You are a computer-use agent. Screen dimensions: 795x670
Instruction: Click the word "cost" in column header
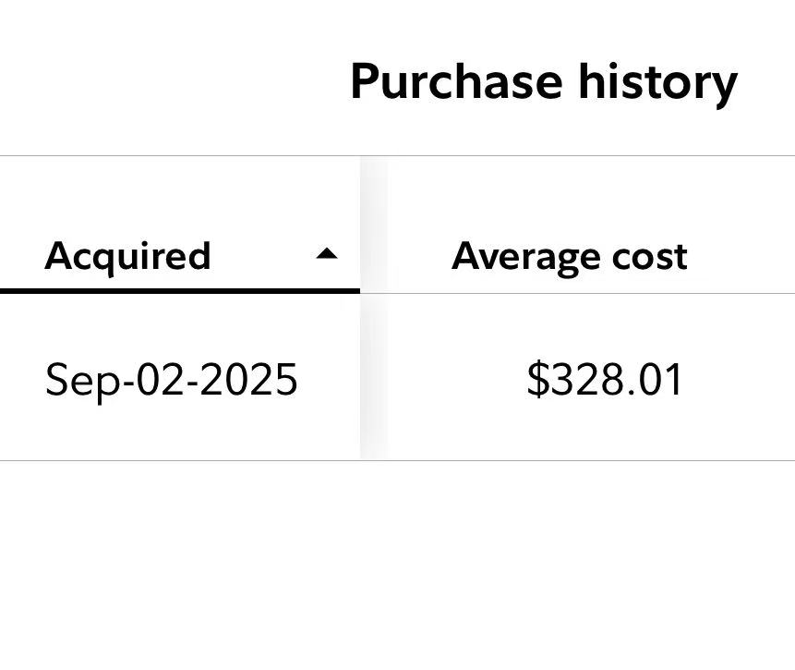pos(652,256)
